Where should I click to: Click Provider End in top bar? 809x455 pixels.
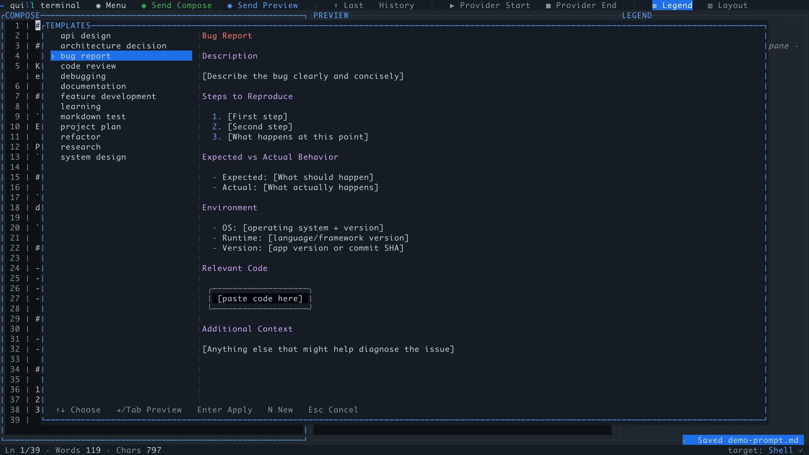coord(581,5)
